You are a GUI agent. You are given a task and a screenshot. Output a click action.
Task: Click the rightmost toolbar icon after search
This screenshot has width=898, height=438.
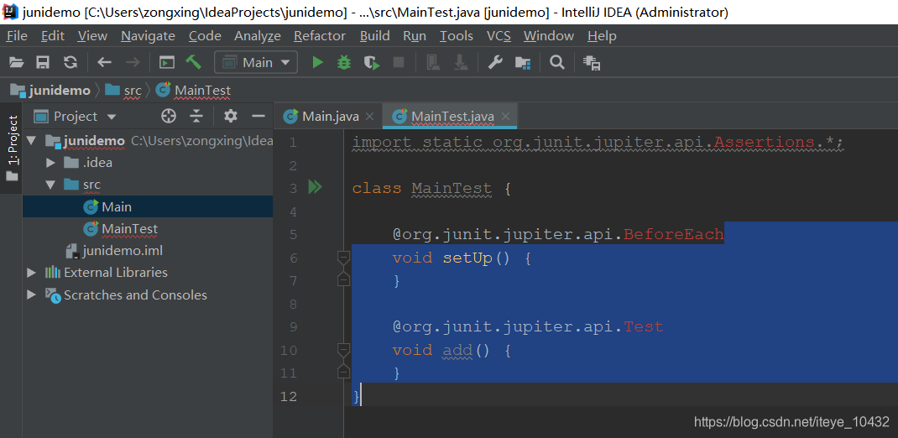coord(591,62)
